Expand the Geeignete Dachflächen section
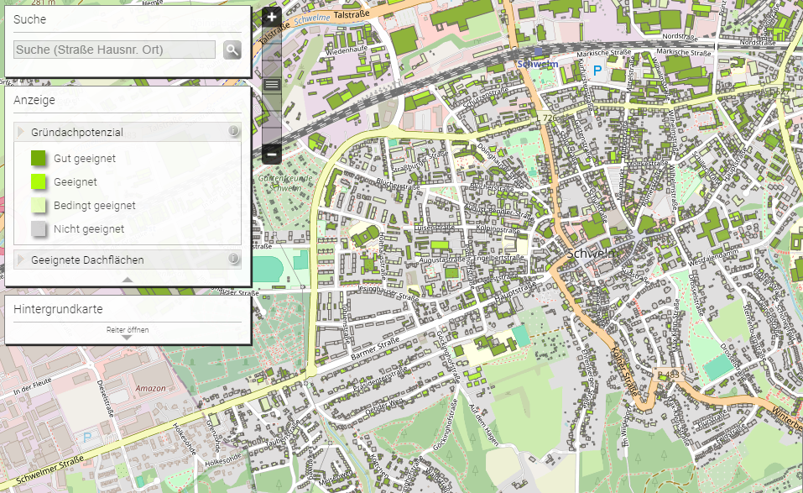Screen dimensions: 803x493 tap(22, 260)
